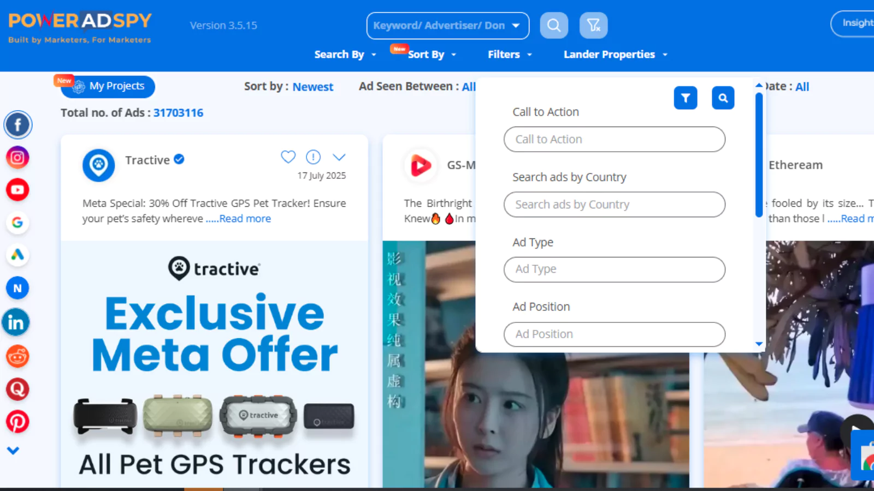874x491 pixels.
Task: Open My Projects button
Action: [x=108, y=87]
